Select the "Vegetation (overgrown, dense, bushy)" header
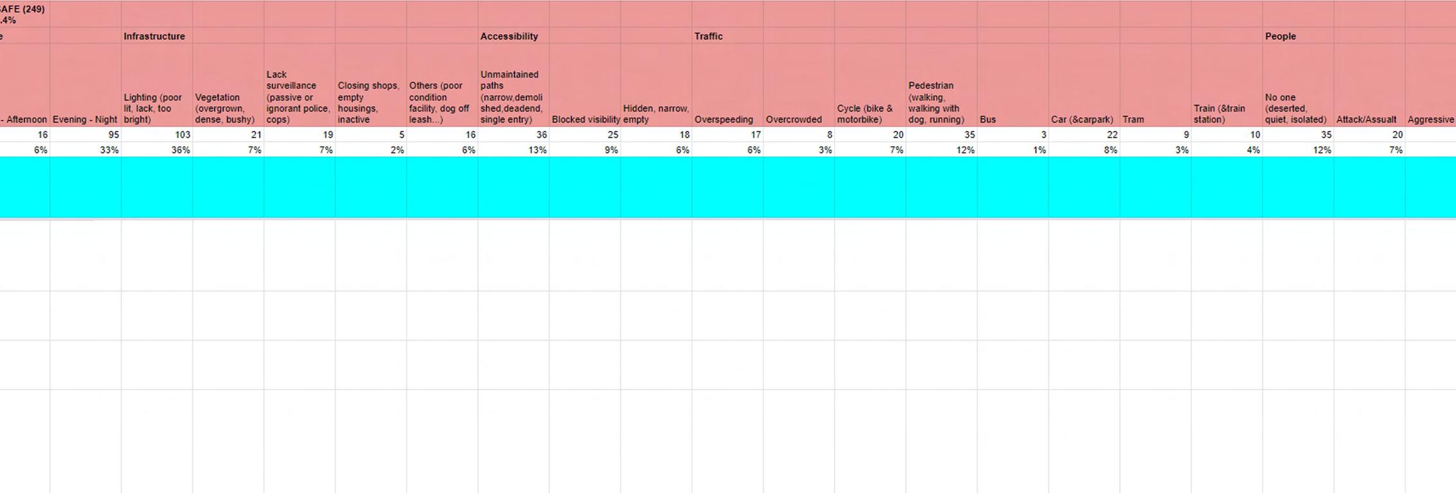This screenshot has height=493, width=1456. (x=228, y=85)
